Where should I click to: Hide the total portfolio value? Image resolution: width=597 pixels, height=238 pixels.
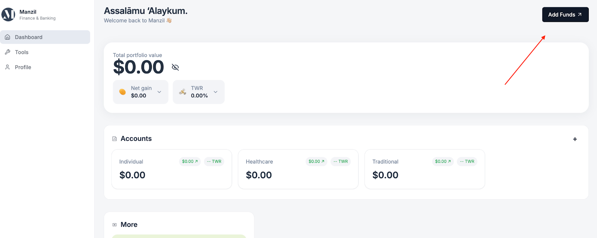tap(175, 67)
